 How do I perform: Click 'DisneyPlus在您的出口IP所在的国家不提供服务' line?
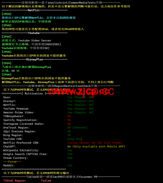pos(36,78)
